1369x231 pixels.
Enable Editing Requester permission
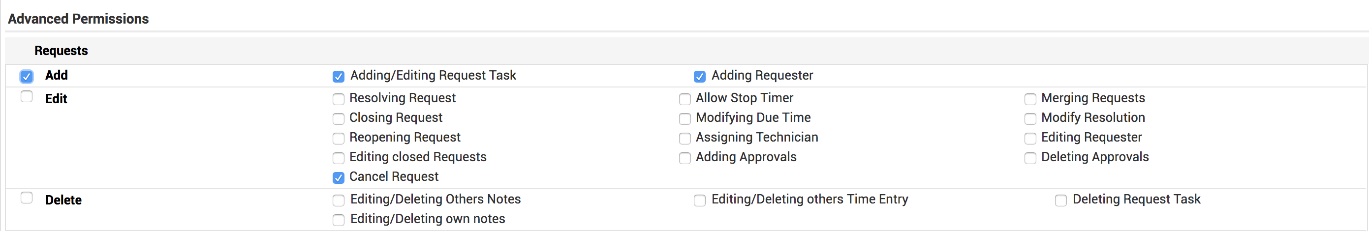1030,139
